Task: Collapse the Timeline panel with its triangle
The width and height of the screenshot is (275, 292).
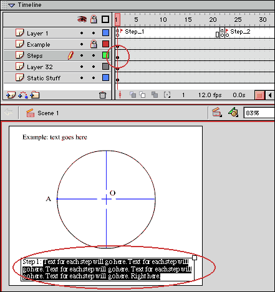Action: coord(11,5)
